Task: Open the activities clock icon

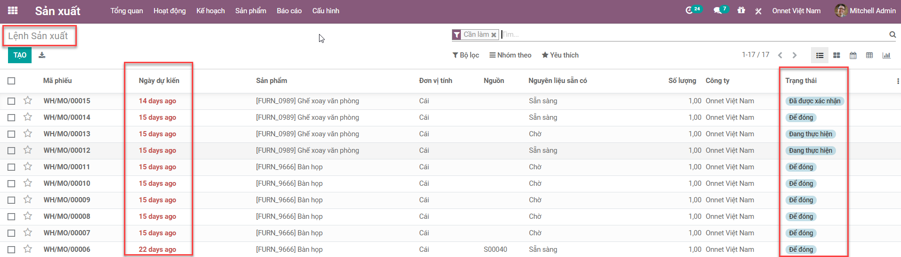Action: [x=689, y=10]
